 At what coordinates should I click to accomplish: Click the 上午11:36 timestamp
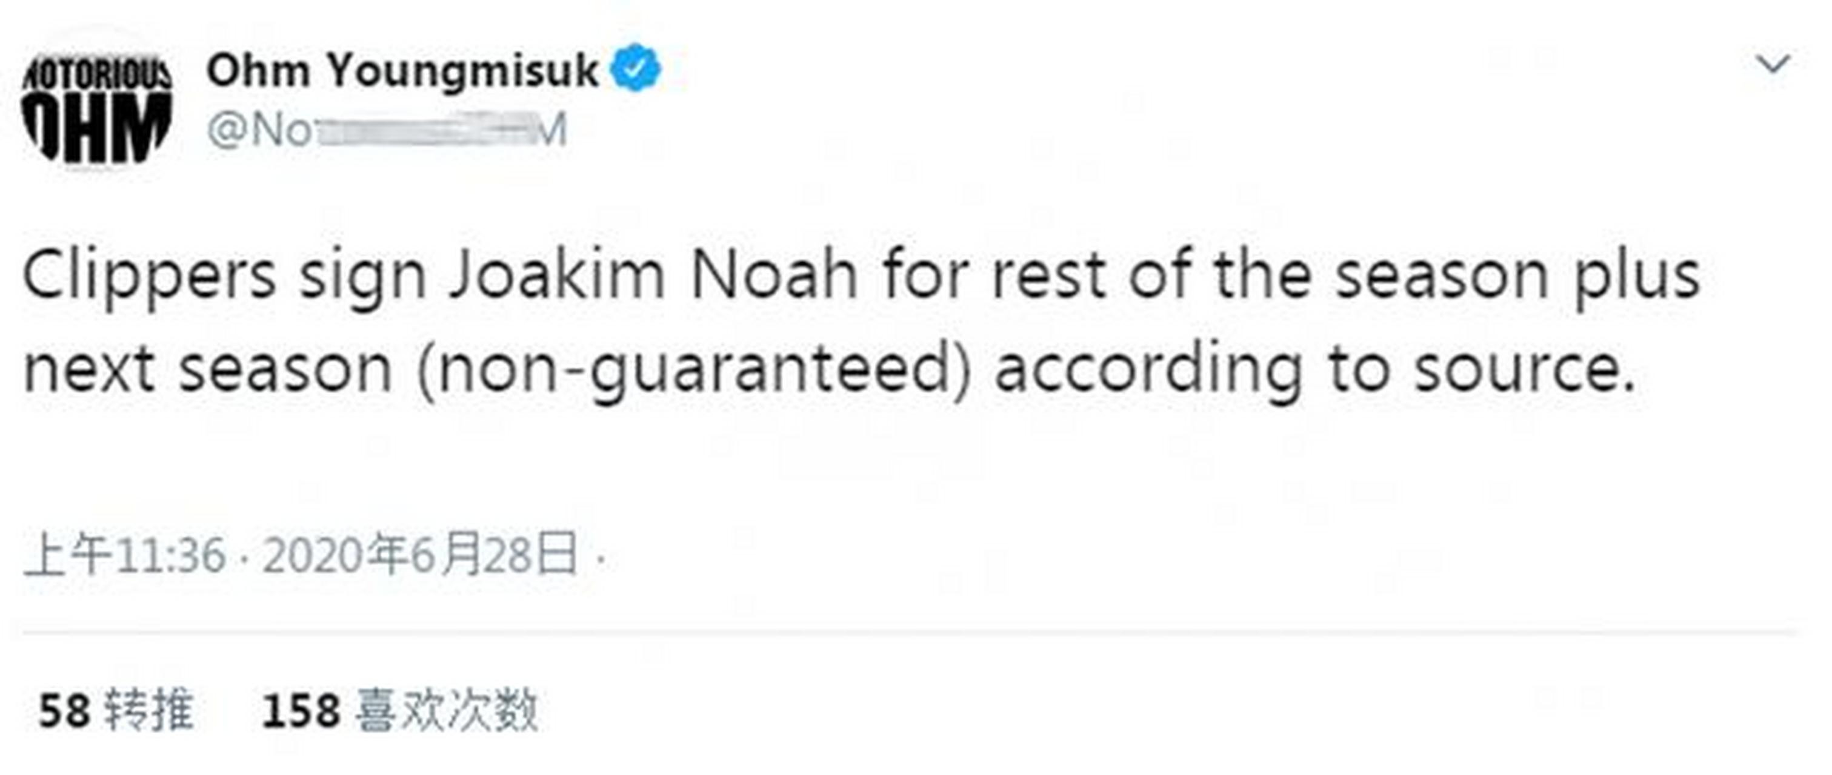coord(125,555)
